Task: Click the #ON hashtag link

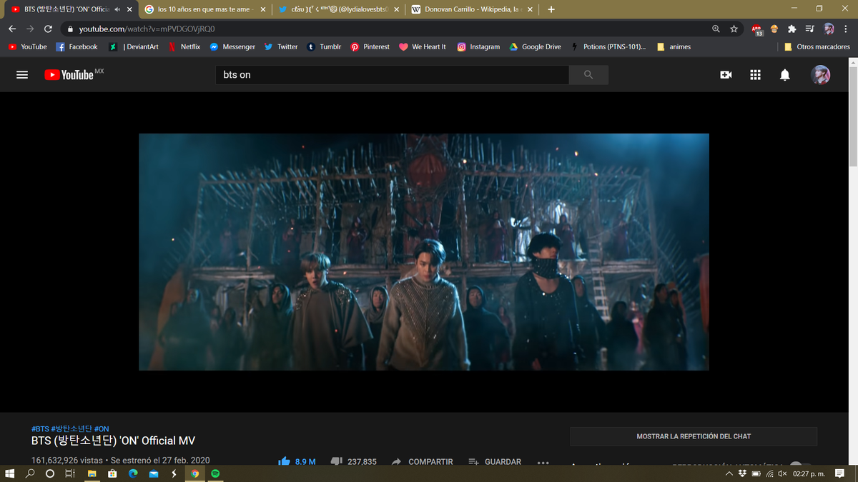Action: coord(102,429)
